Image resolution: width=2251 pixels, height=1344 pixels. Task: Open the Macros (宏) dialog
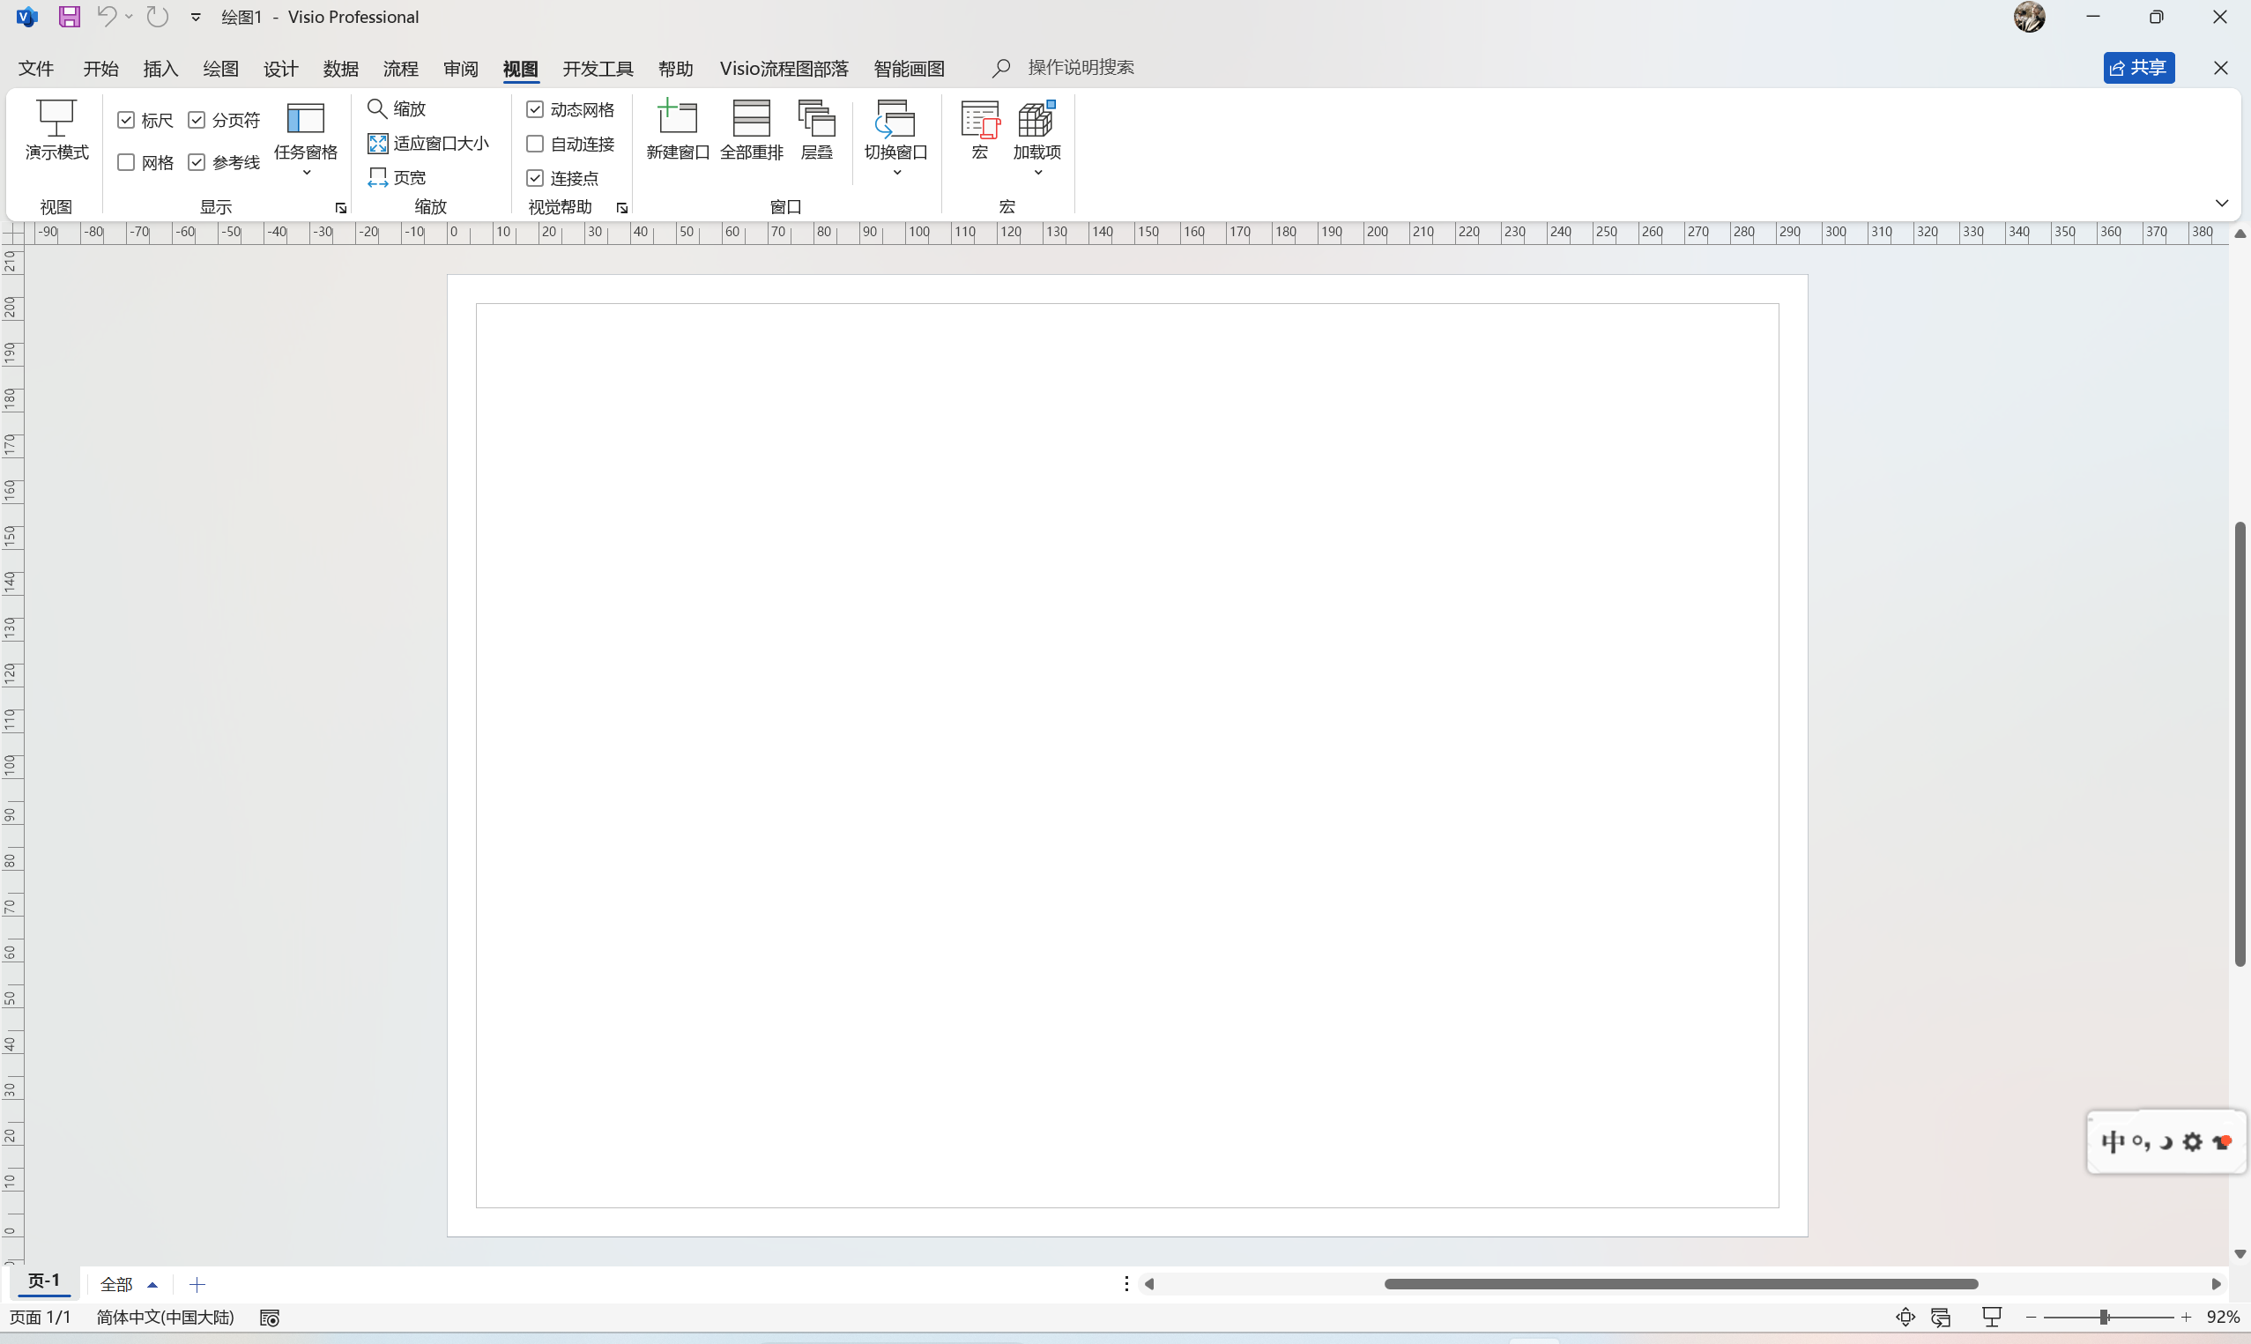pos(980,130)
